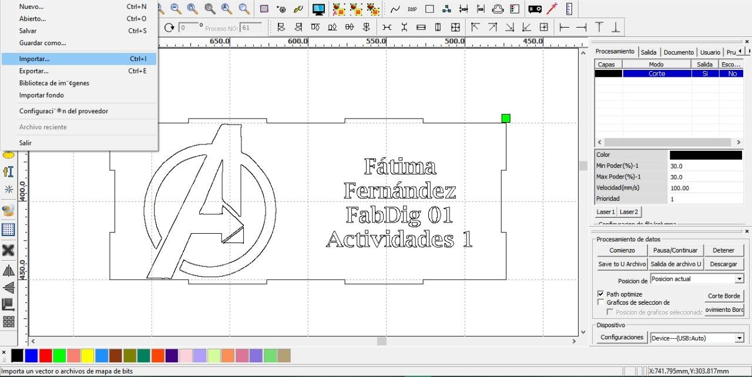Choose Salir to exit the application
752x377 pixels.
(79, 143)
